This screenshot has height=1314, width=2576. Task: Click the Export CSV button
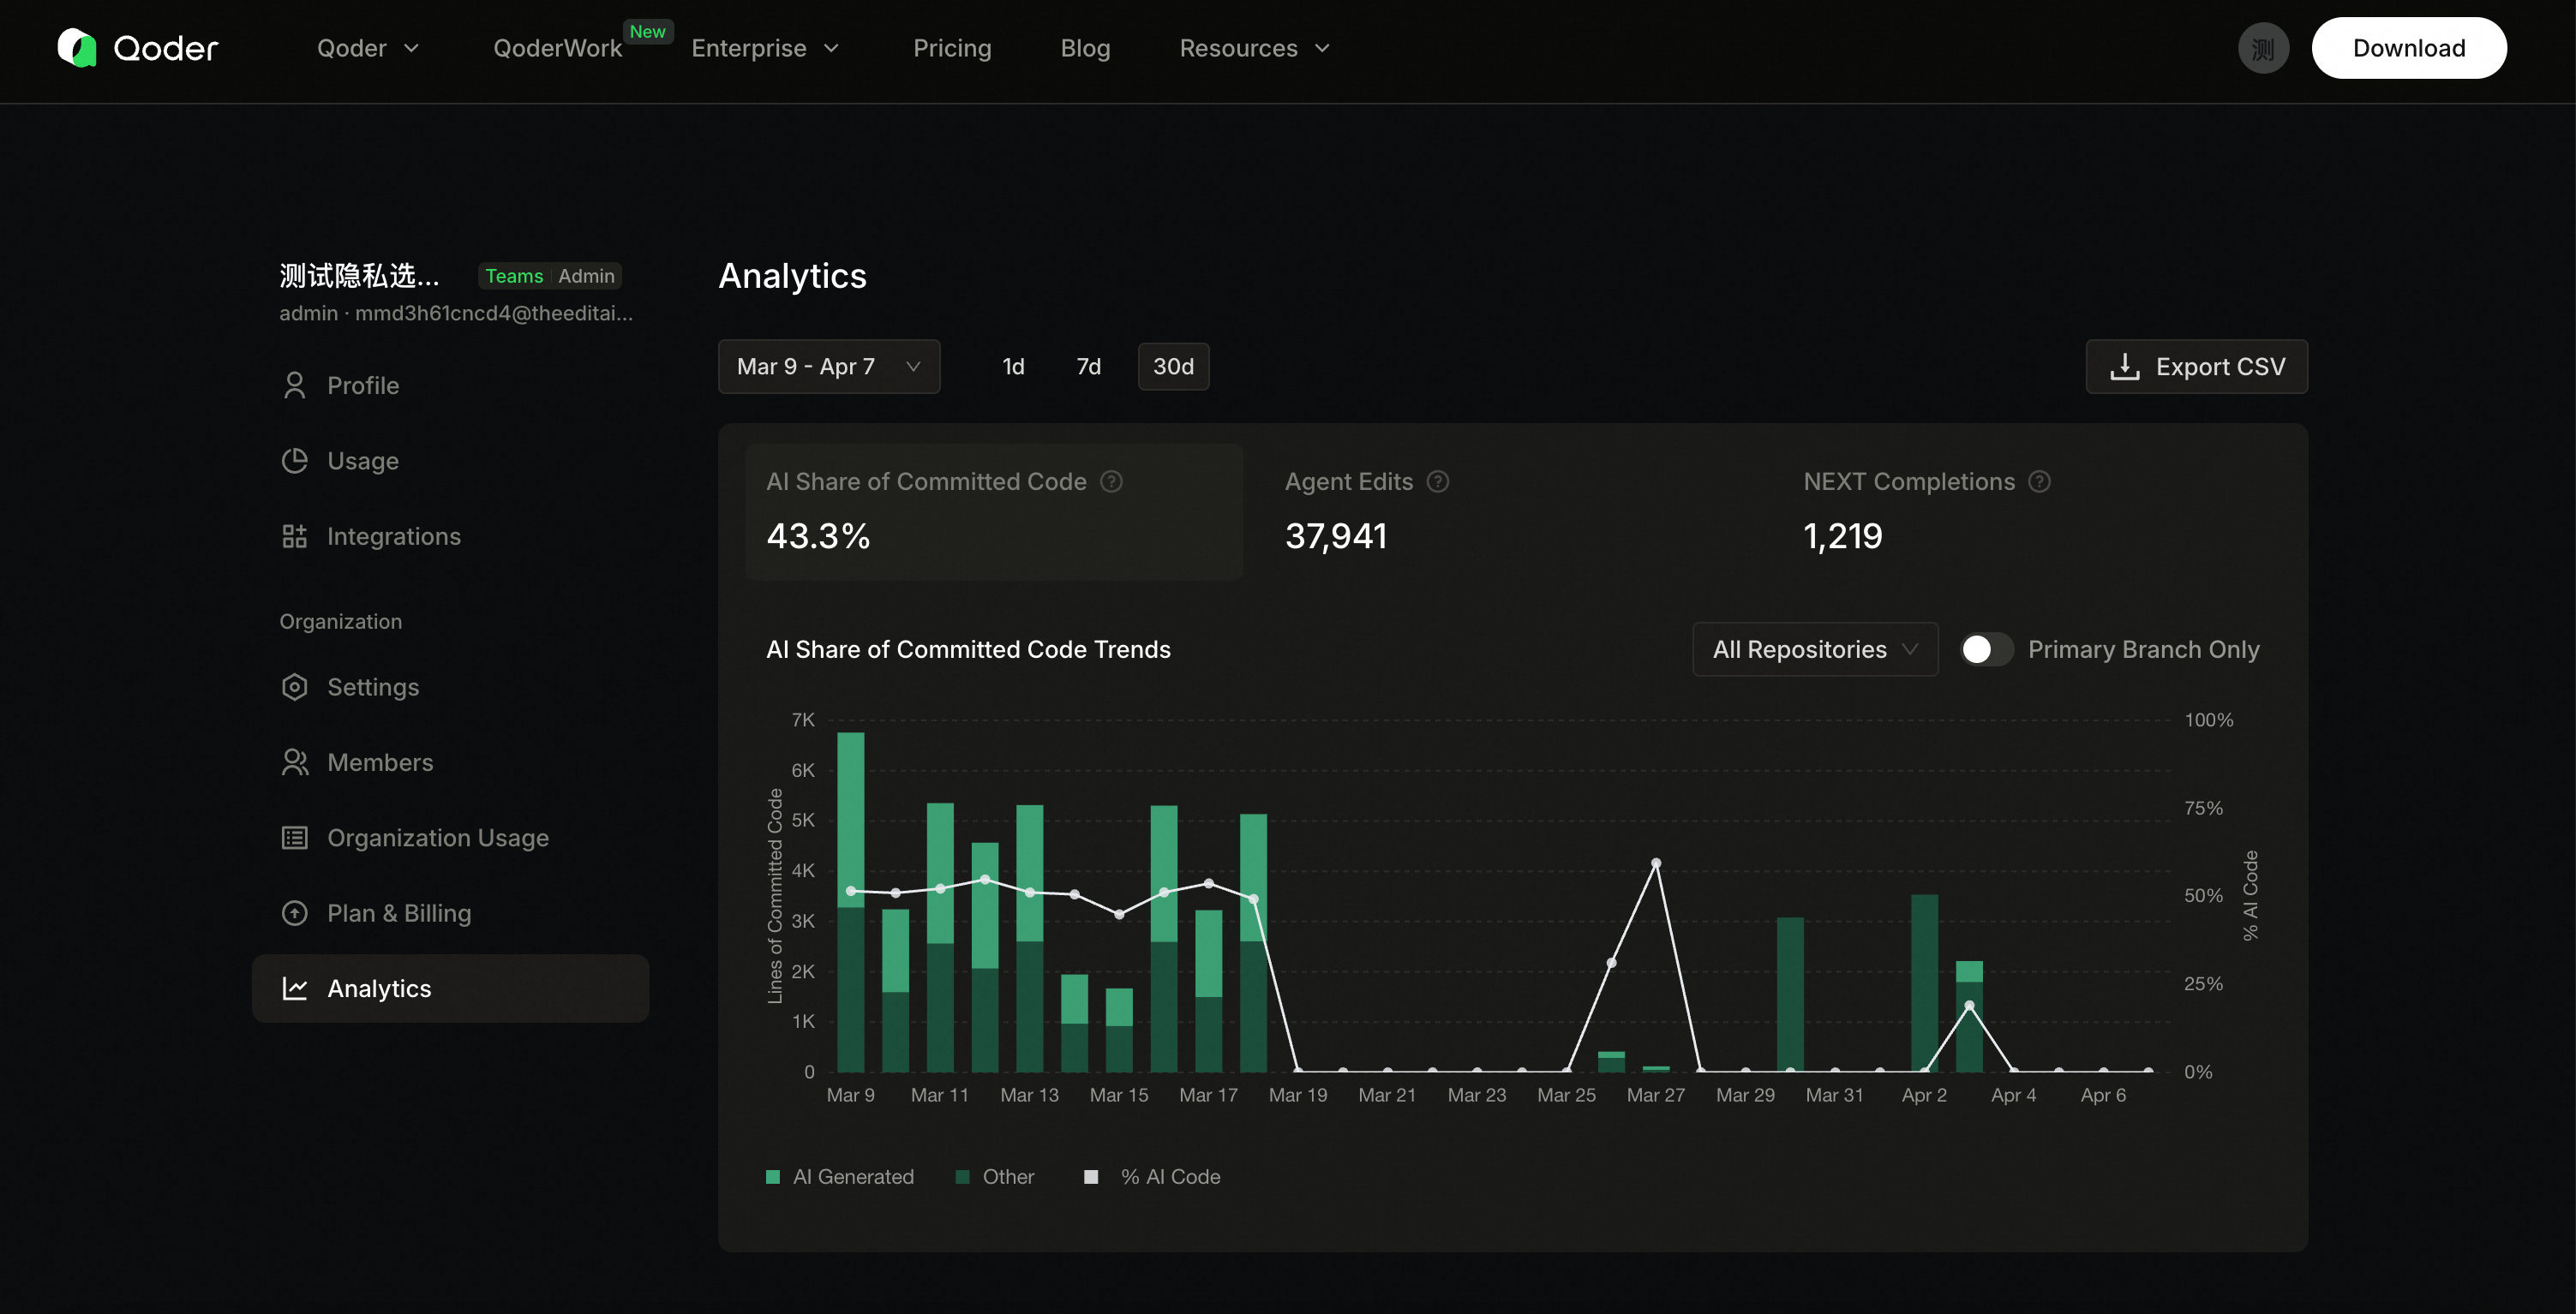coord(2196,367)
